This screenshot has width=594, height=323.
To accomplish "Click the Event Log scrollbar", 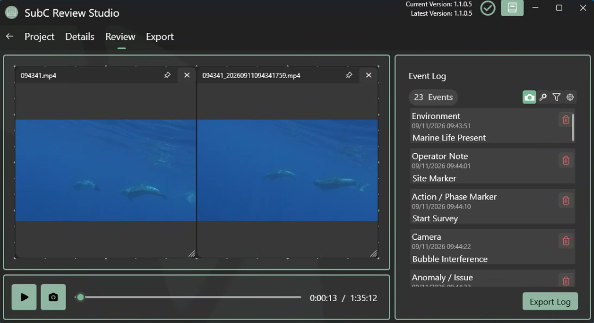I will click(x=573, y=127).
